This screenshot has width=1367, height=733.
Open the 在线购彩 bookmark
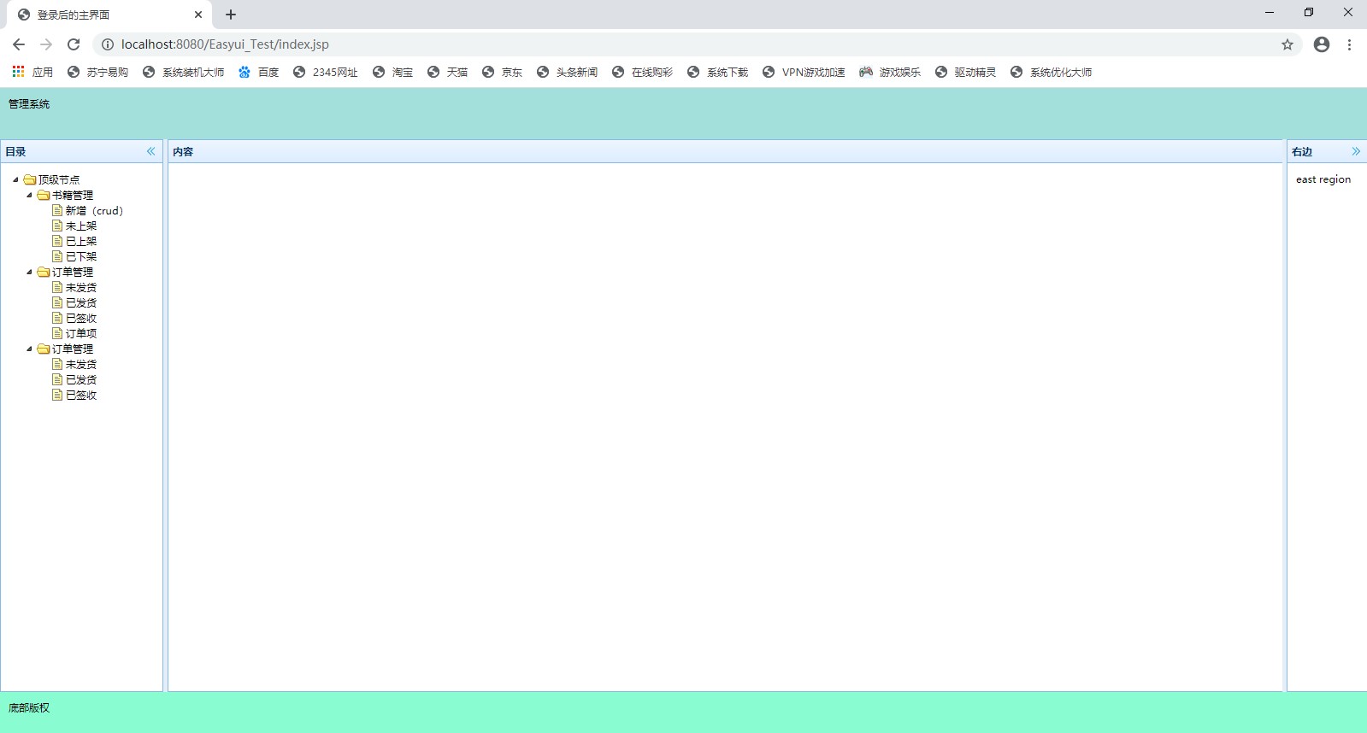pyautogui.click(x=642, y=72)
